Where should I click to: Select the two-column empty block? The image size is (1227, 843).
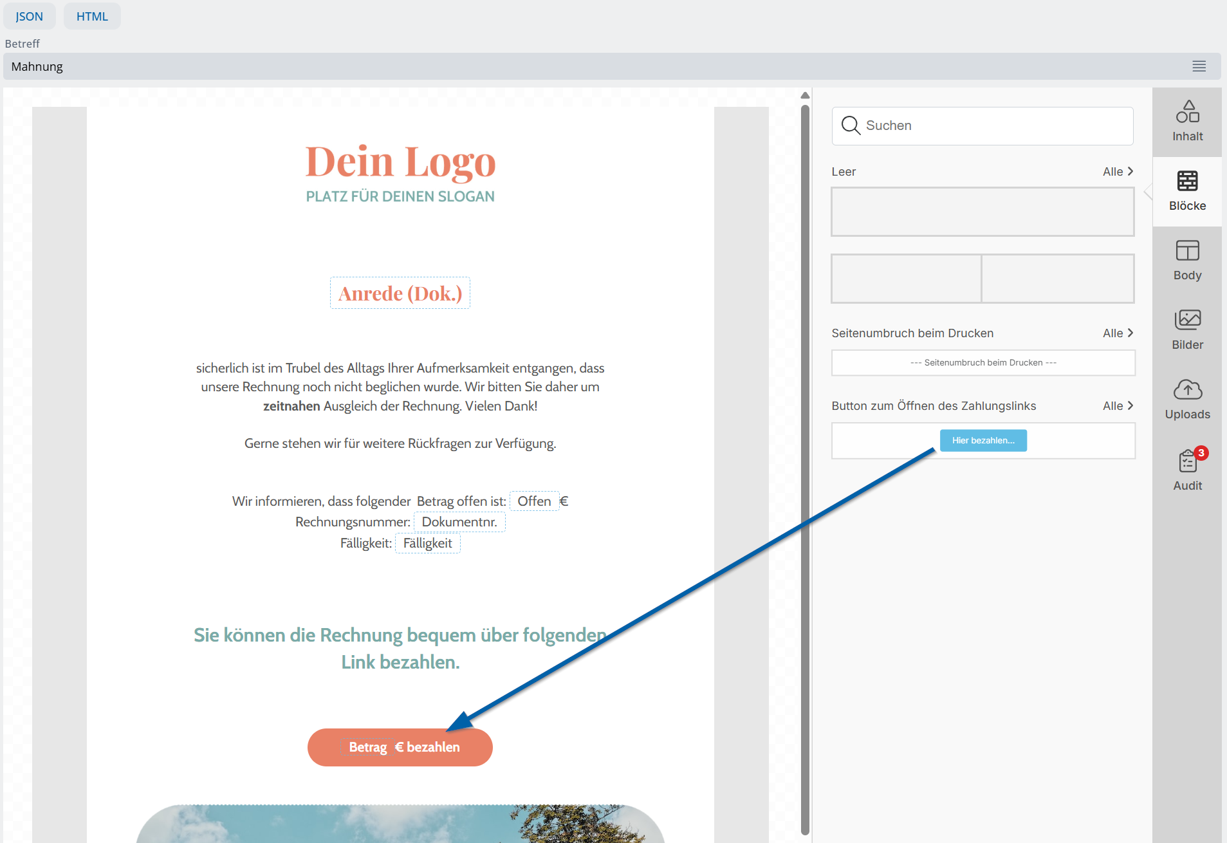(983, 279)
